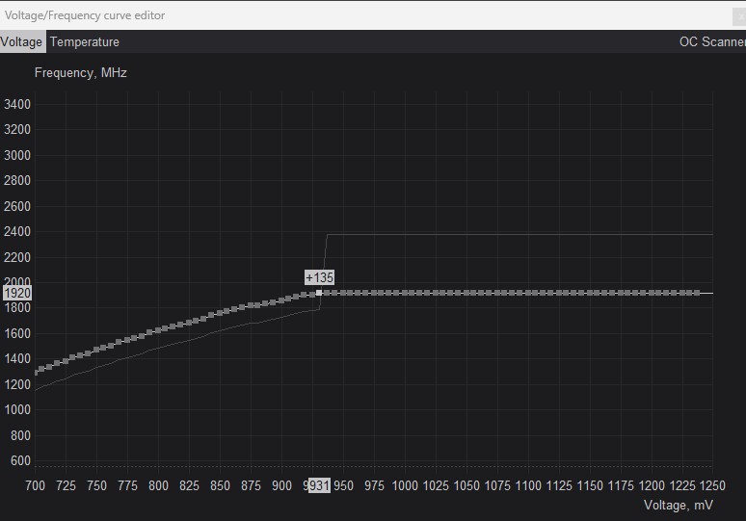Click the 700 voltage axis label
Screen dimensions: 746x521
click(36, 485)
